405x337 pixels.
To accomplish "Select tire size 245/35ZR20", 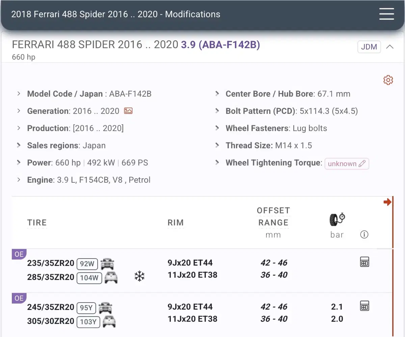I will click(x=51, y=307).
